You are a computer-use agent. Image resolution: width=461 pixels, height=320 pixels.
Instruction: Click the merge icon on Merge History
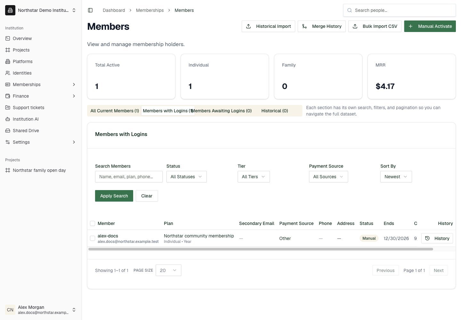304,26
